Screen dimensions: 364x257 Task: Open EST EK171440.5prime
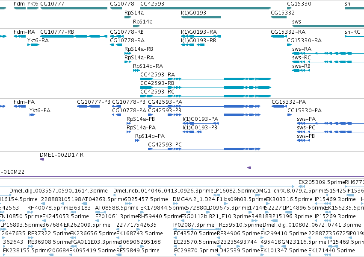[x=331, y=251]
